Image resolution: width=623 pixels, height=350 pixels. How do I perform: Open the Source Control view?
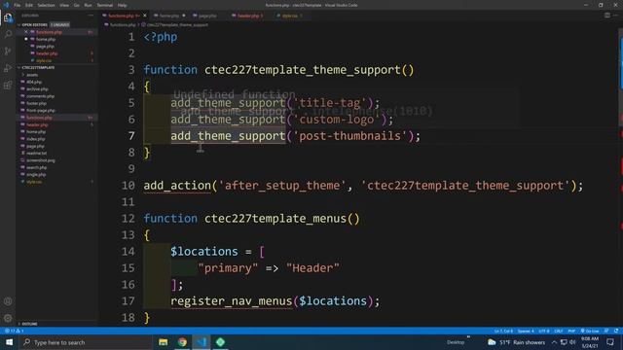[8, 52]
